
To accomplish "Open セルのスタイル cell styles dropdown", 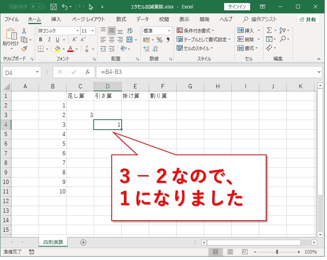I will 195,49.
